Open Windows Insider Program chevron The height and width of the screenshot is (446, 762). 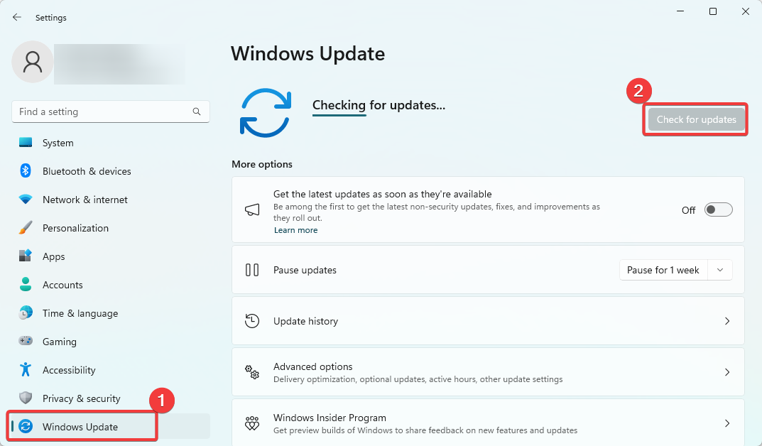coord(726,423)
